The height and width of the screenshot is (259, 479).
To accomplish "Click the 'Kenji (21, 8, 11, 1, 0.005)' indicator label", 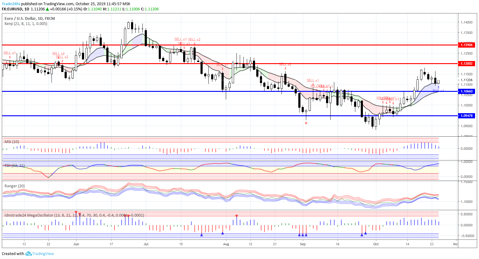I will tap(26, 23).
